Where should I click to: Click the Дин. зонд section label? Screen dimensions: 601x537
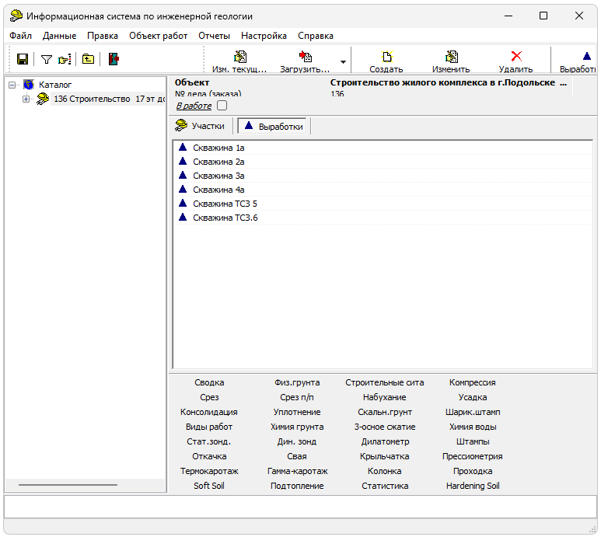click(297, 441)
